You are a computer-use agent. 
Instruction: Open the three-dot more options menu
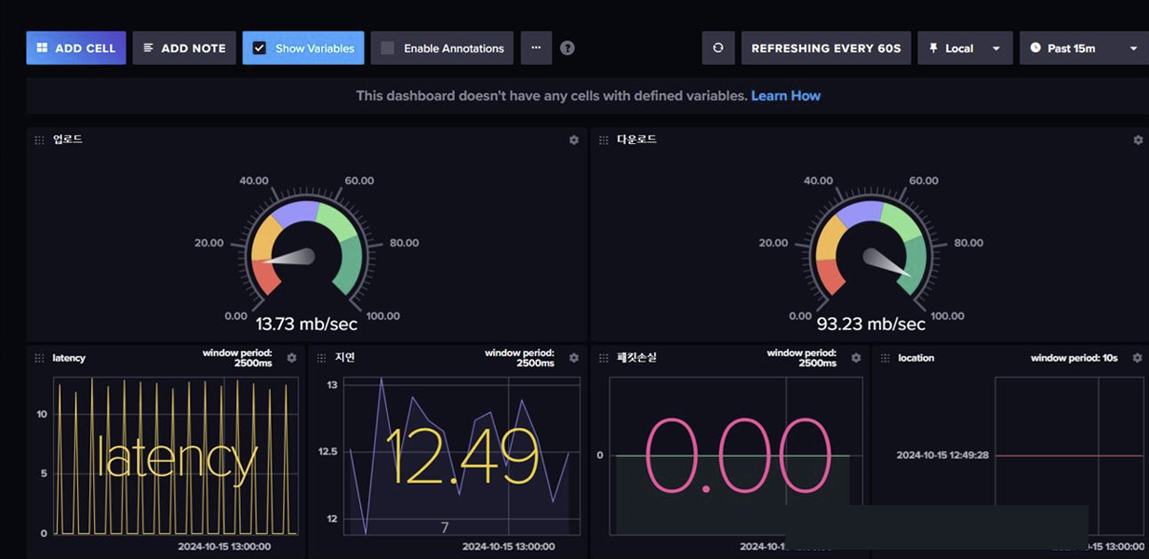pos(536,47)
